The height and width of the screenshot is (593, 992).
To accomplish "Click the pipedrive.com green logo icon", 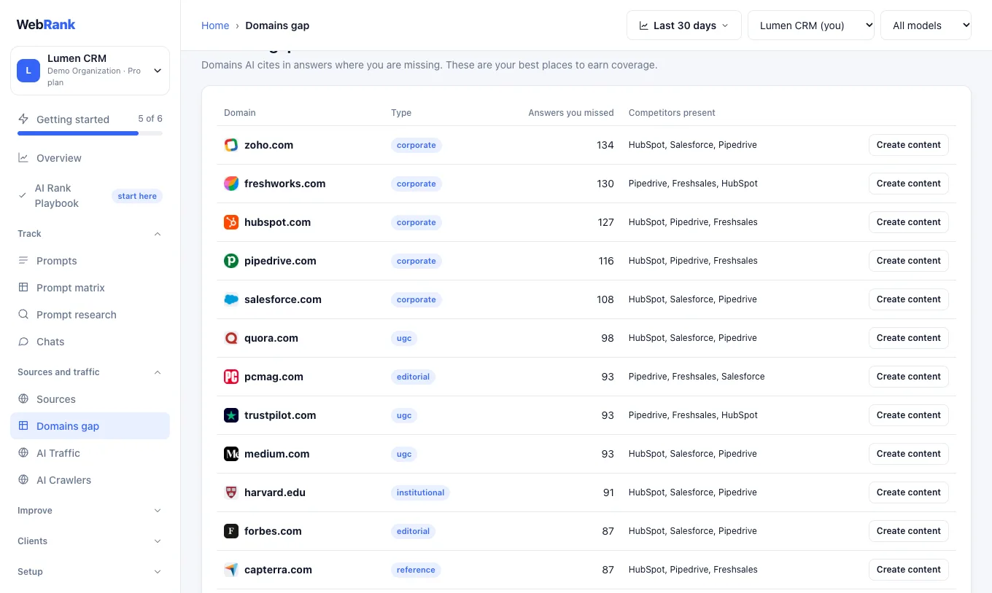I will pos(231,261).
